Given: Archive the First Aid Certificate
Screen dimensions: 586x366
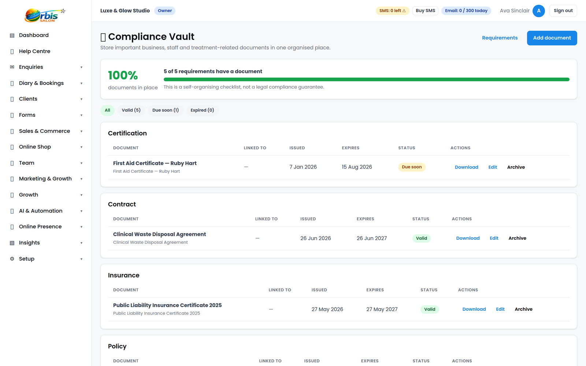Looking at the screenshot, I should point(516,167).
